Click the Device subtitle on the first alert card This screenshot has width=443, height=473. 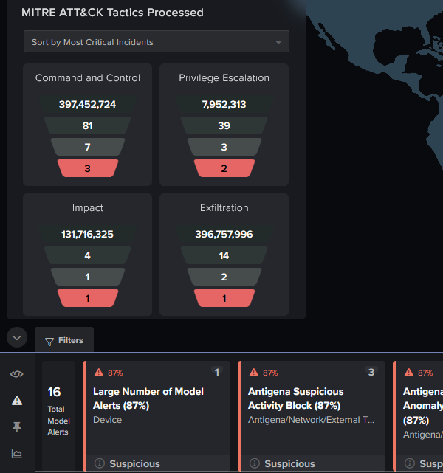tap(108, 420)
